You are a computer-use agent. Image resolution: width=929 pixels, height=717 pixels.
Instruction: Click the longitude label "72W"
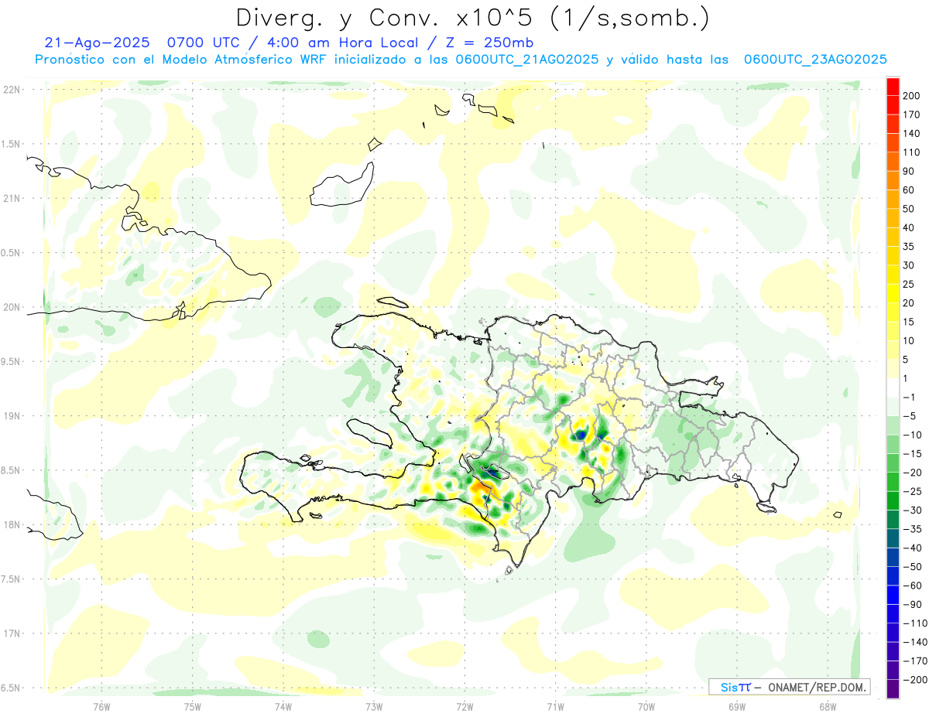(x=464, y=706)
